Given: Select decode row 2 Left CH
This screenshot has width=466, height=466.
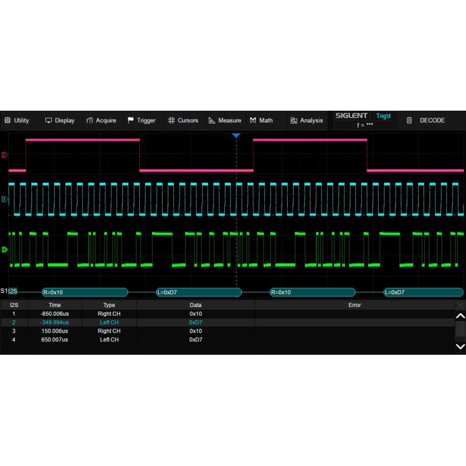Looking at the screenshot, I should (109, 322).
